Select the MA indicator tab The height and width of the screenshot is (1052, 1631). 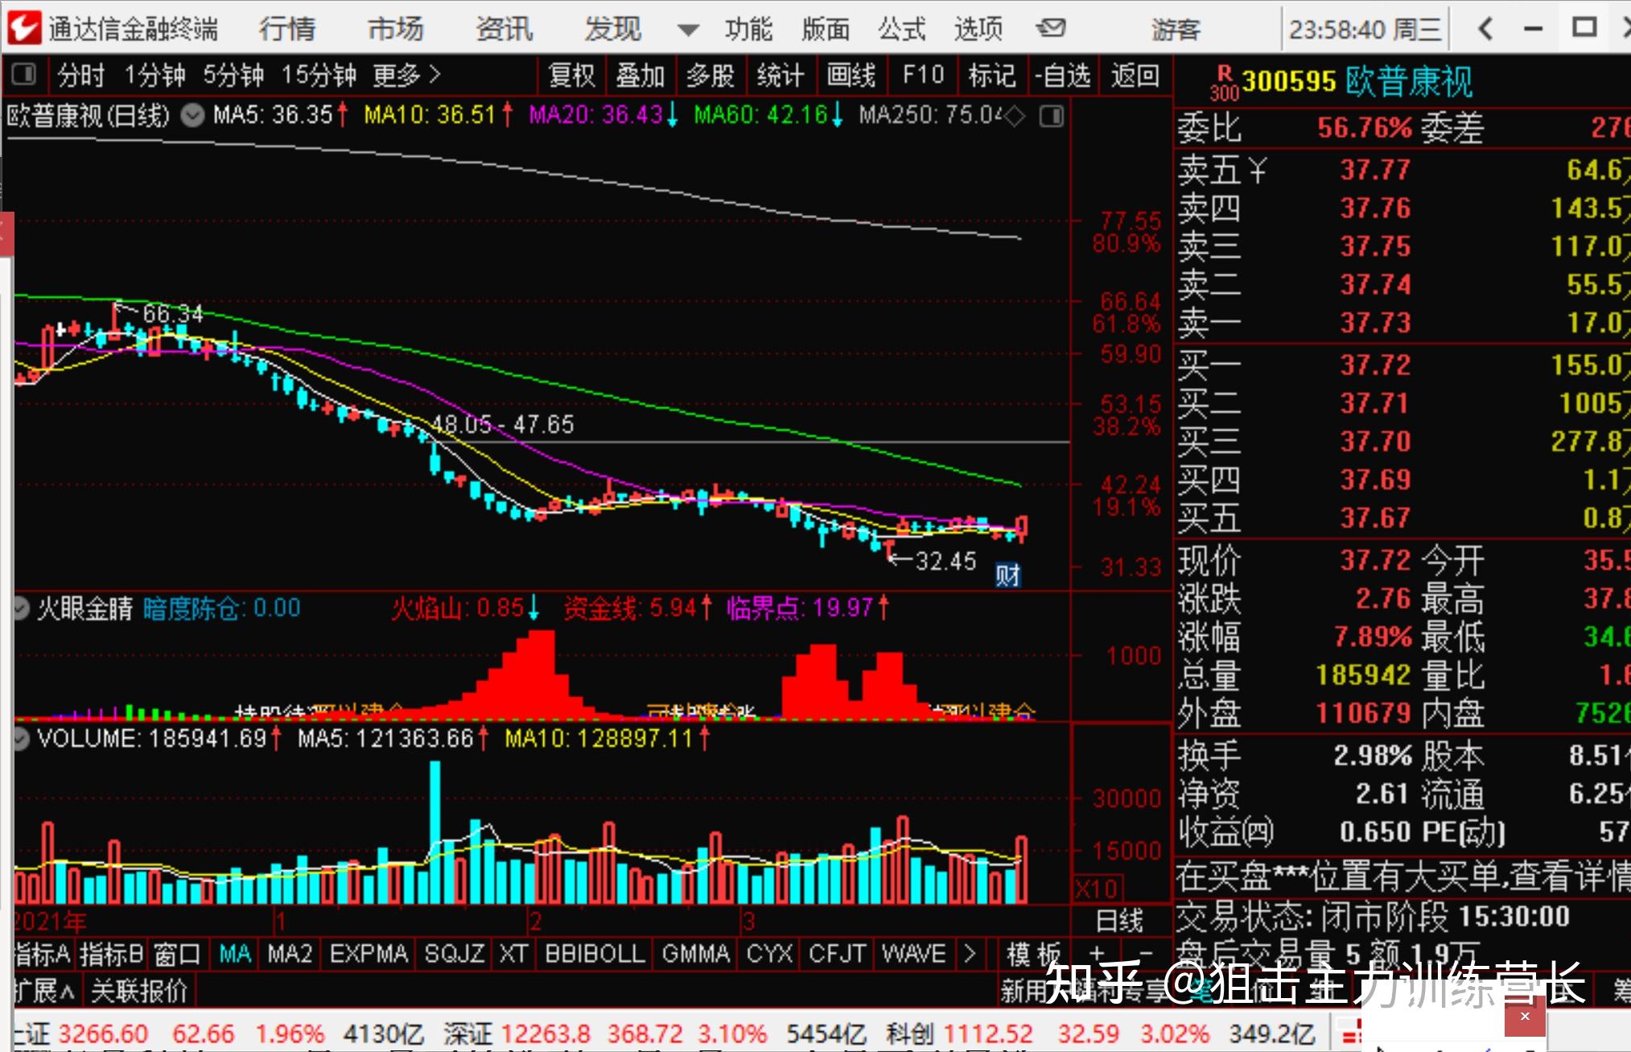(x=235, y=954)
